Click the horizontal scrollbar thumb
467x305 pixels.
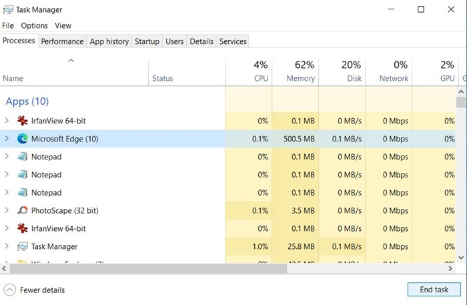tap(148, 268)
